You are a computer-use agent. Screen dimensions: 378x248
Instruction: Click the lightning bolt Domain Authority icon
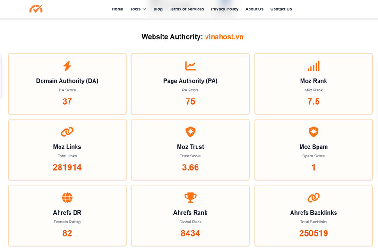tap(67, 66)
